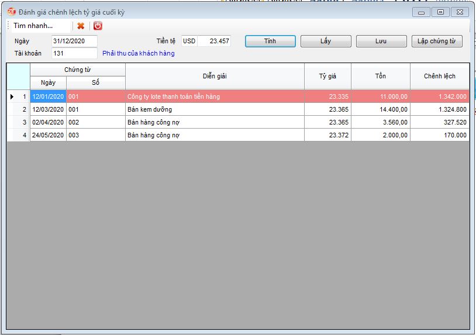Click the Tìm nhanh quick search box
The width and height of the screenshot is (476, 335).
tap(40, 26)
